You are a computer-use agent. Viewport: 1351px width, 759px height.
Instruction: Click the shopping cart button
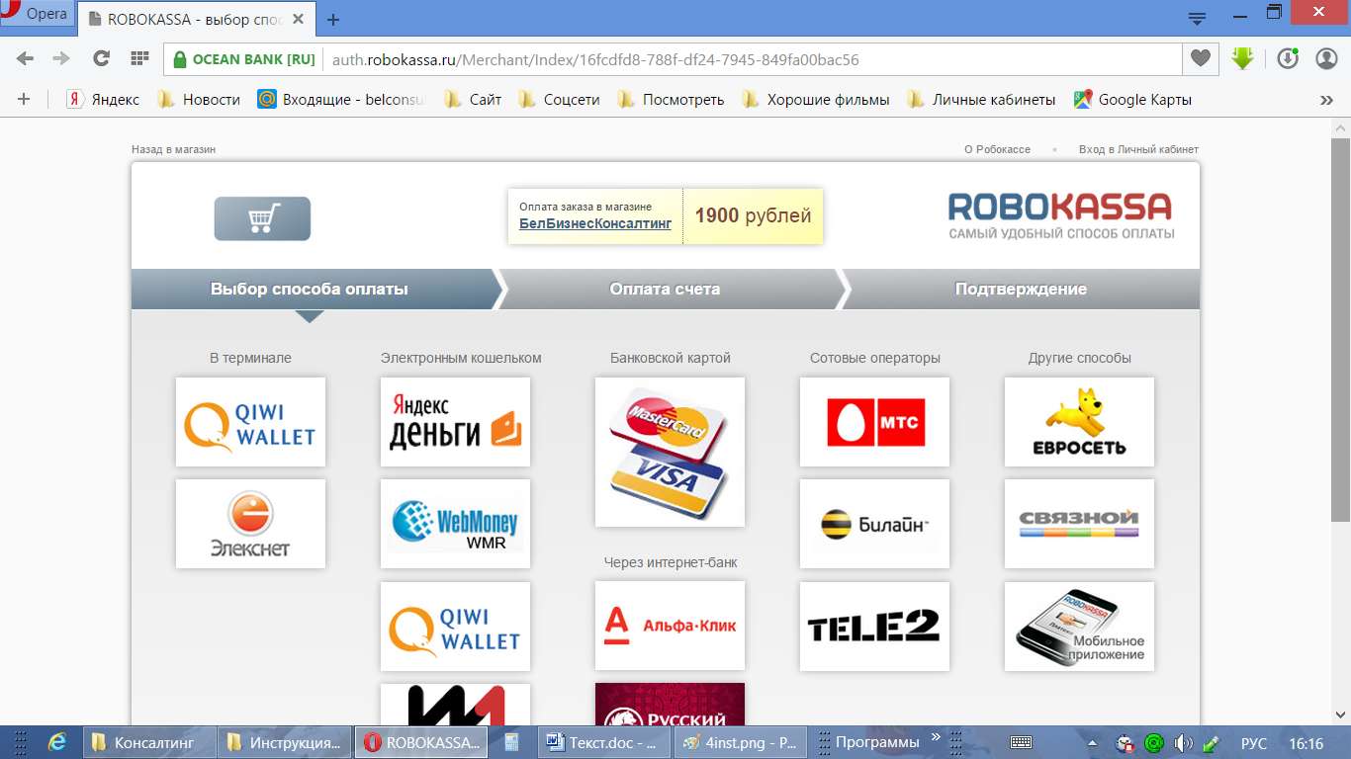262,218
